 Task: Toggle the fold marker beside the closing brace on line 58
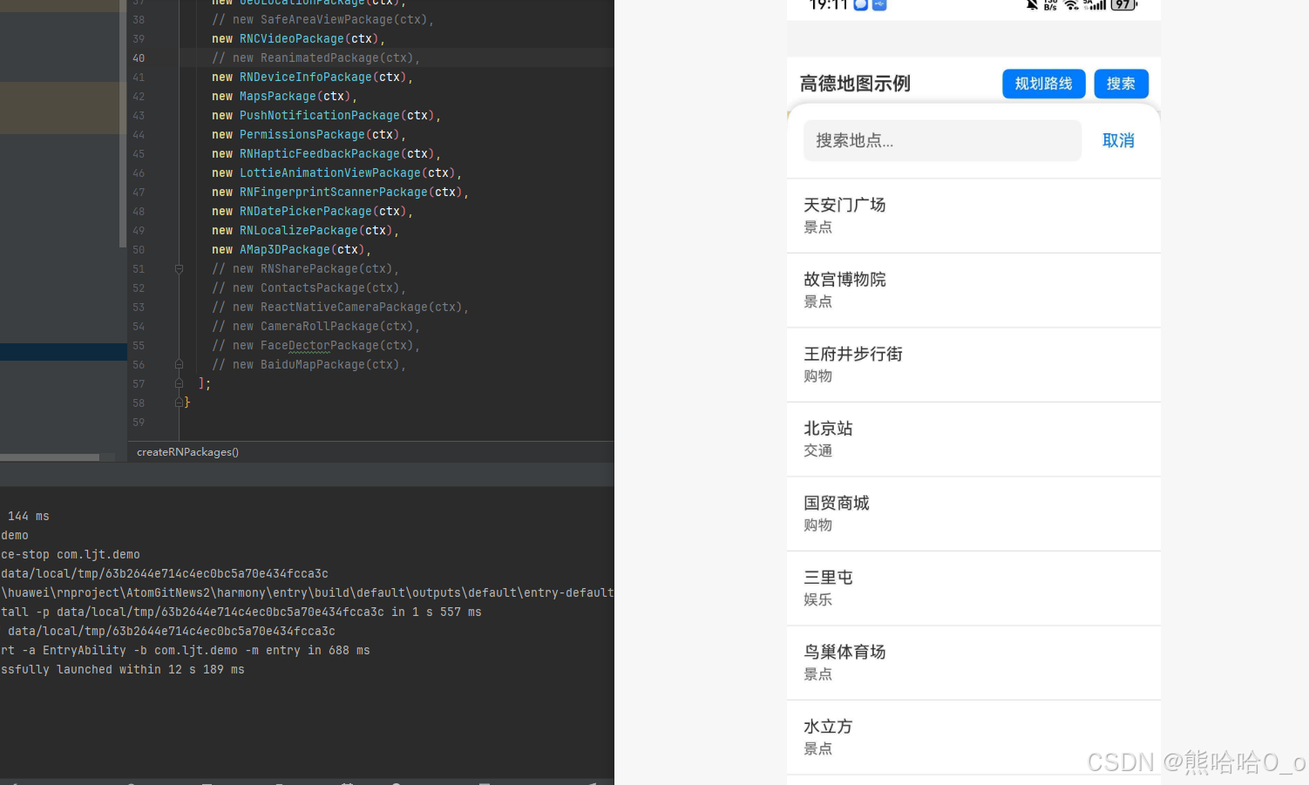pyautogui.click(x=179, y=403)
